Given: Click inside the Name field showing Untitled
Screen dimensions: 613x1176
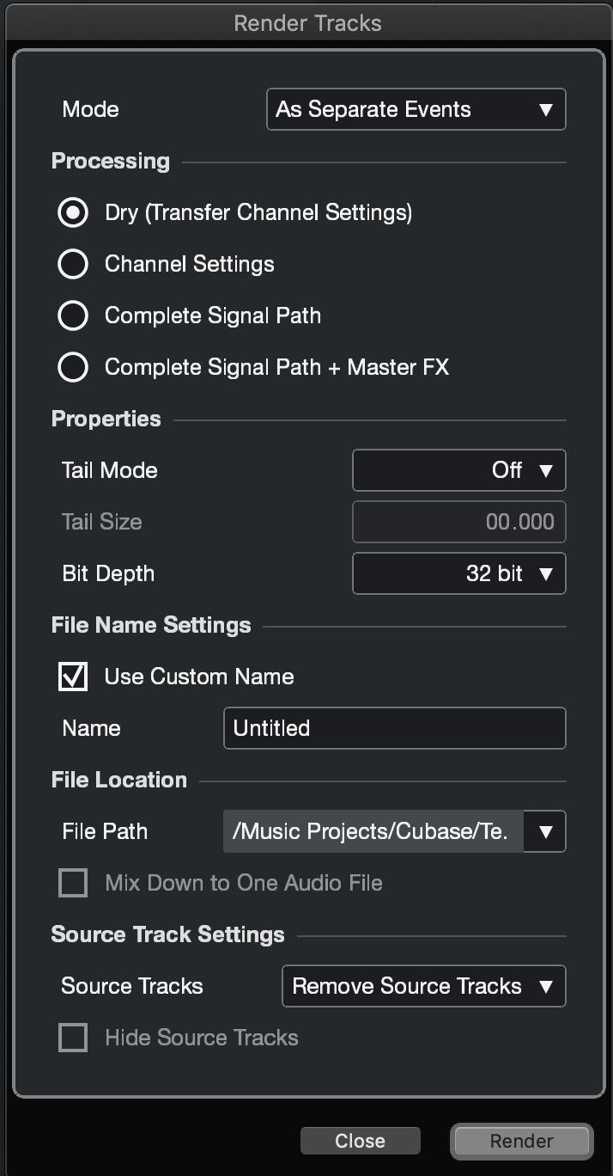Looking at the screenshot, I should pyautogui.click(x=394, y=728).
